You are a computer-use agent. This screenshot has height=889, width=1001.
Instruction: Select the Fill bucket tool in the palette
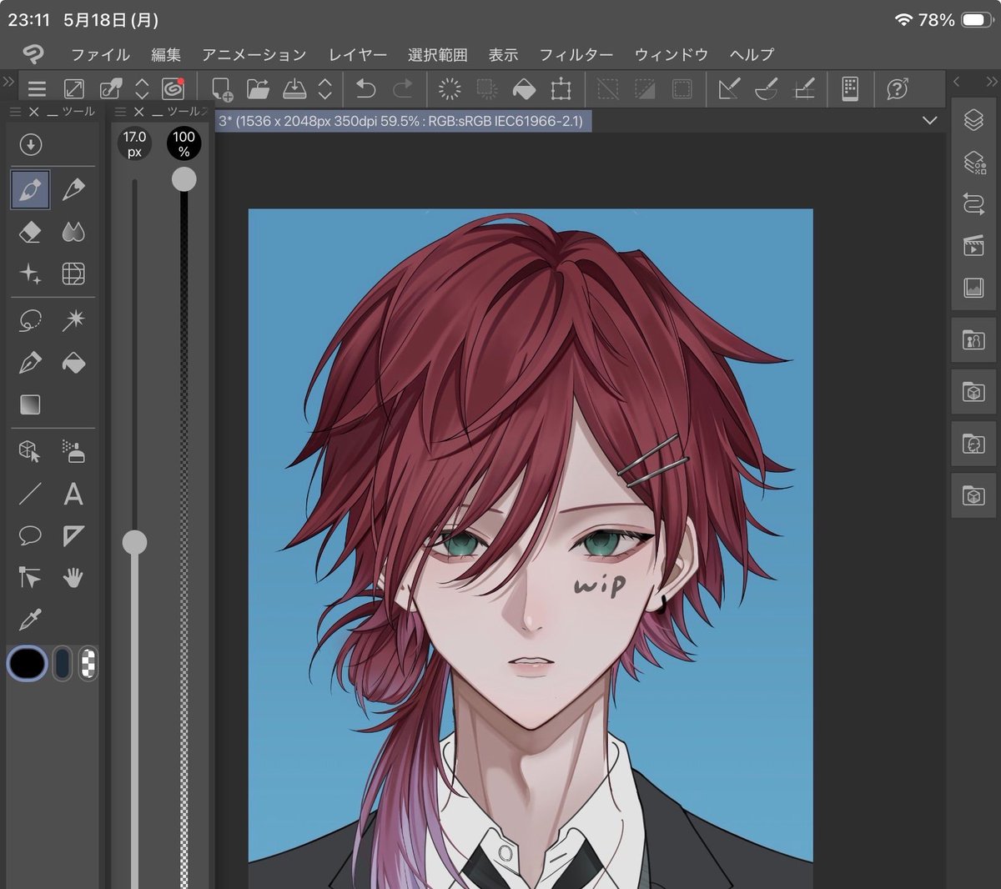(x=73, y=363)
